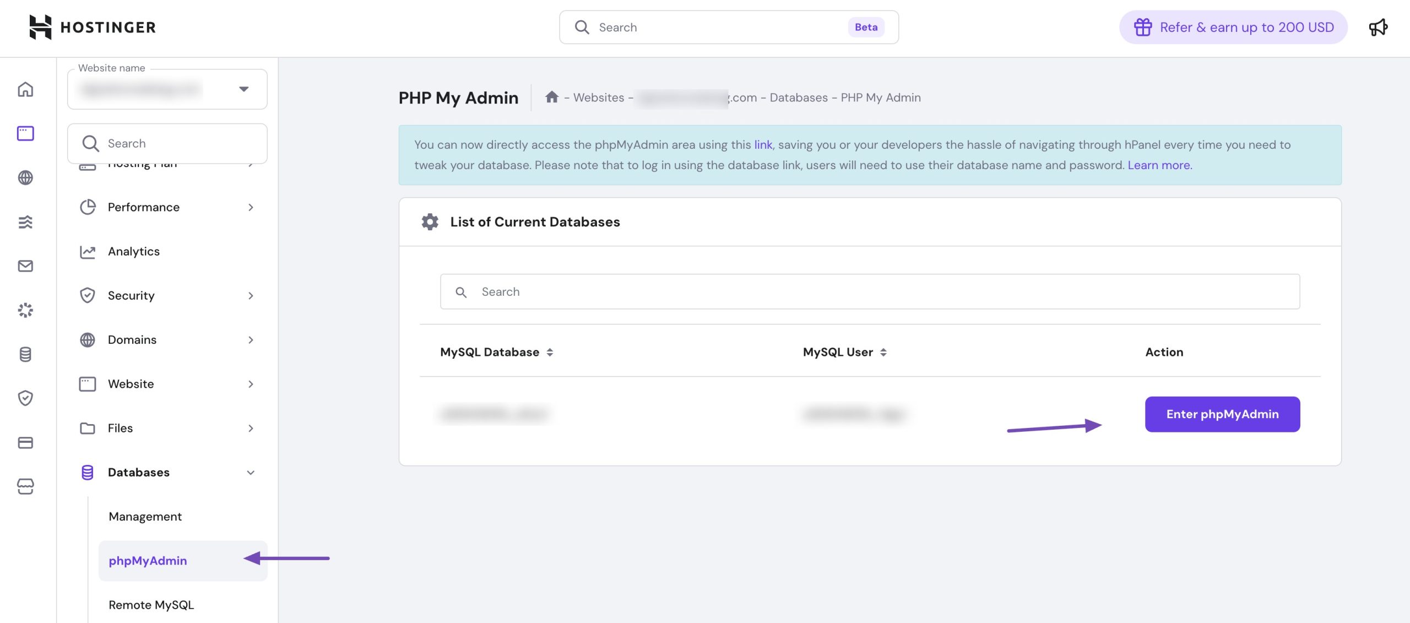Click the magnifier icon in database search

[461, 292]
